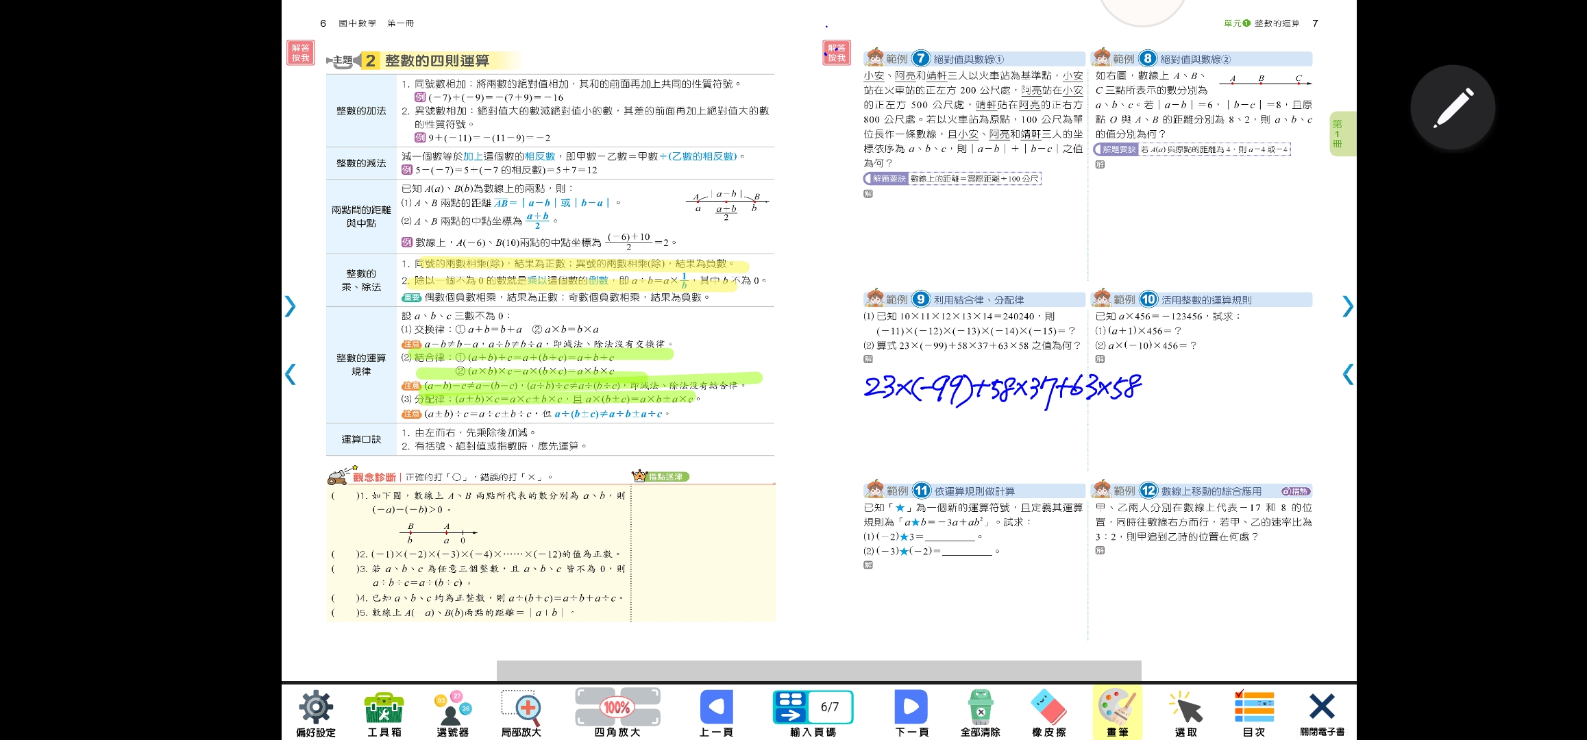Image resolution: width=1587 pixels, height=740 pixels.
Task: Go to 下一頁 next page
Action: [x=911, y=713]
